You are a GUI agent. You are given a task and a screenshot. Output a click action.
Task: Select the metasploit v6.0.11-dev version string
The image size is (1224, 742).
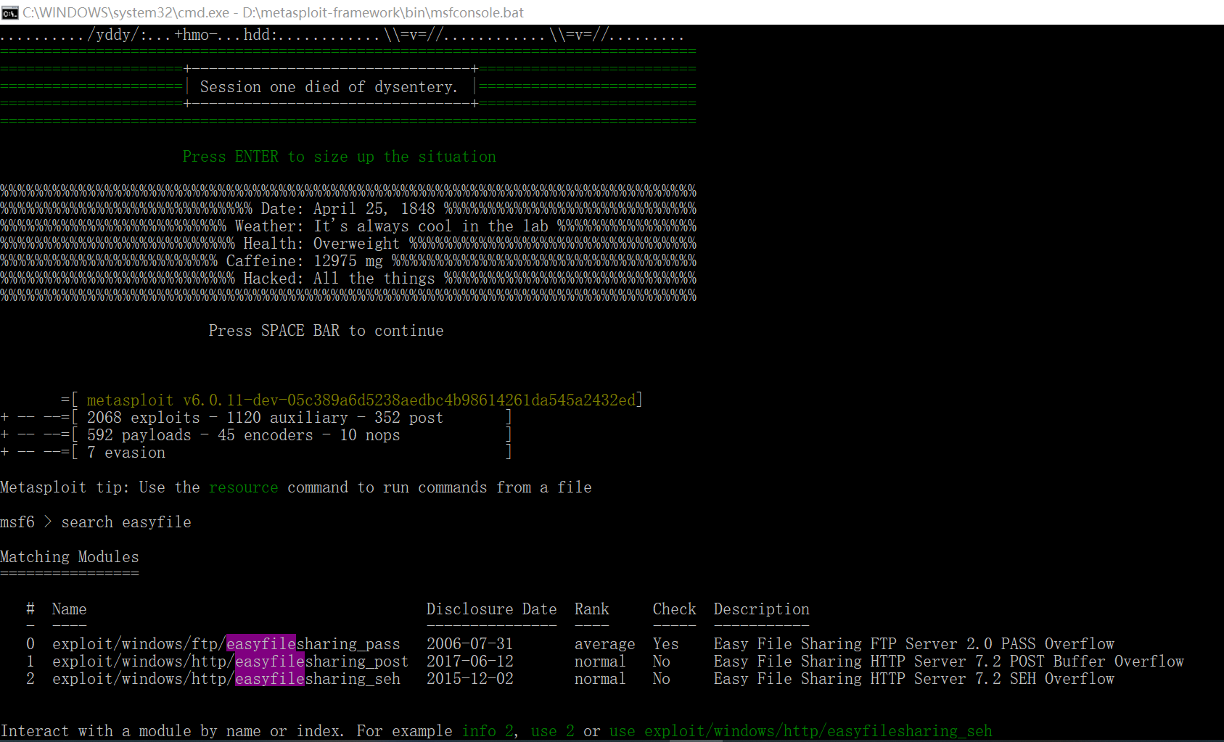point(361,400)
